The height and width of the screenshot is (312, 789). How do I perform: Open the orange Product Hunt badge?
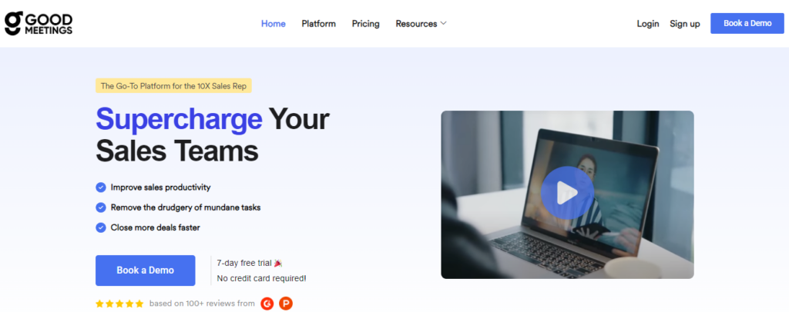coord(286,304)
